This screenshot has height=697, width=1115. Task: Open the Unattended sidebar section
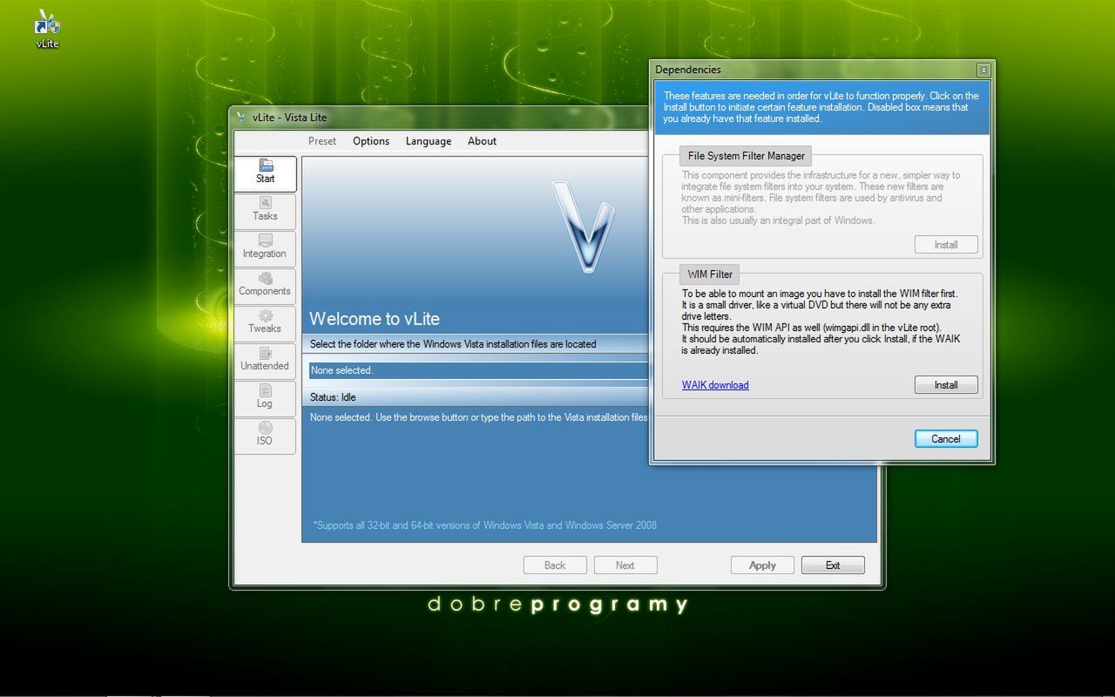265,361
